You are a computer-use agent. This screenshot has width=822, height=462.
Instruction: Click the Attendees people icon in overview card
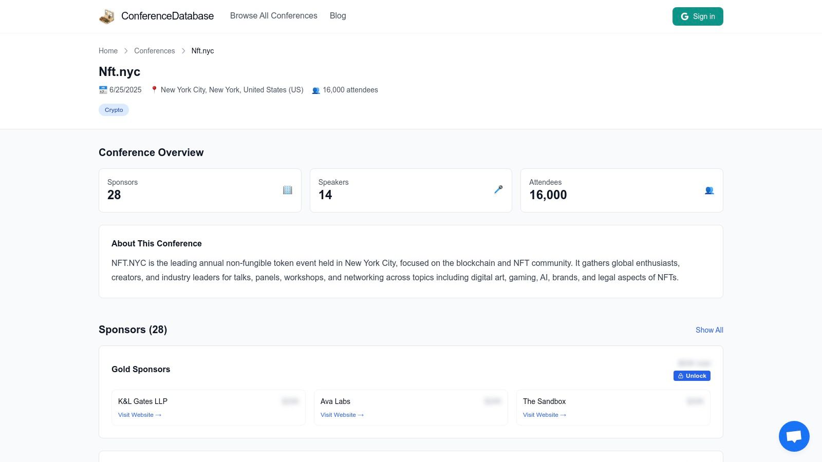point(709,190)
